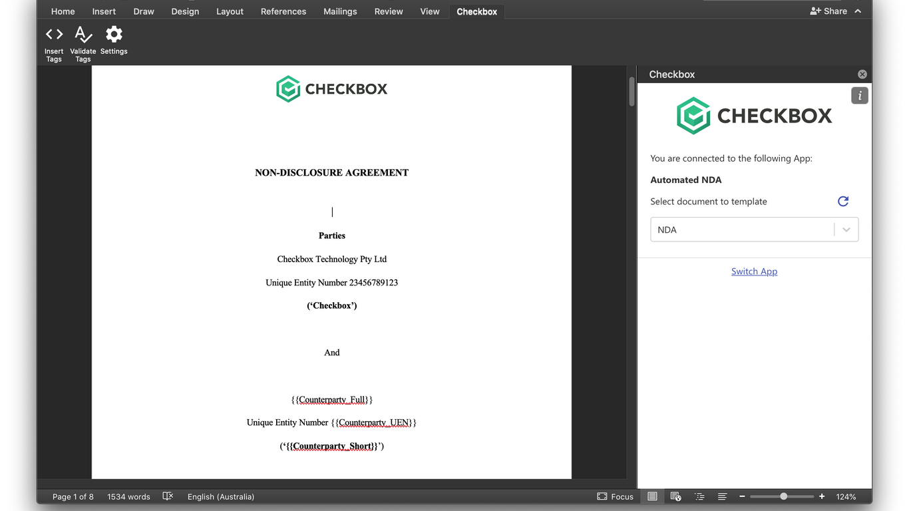Click the zoom slider handle
Screen dimensions: 909x511
(x=784, y=496)
